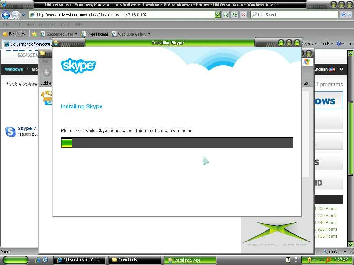Screen dimensions: 354x265
Task: Open the View menu
Action: tap(30, 24)
